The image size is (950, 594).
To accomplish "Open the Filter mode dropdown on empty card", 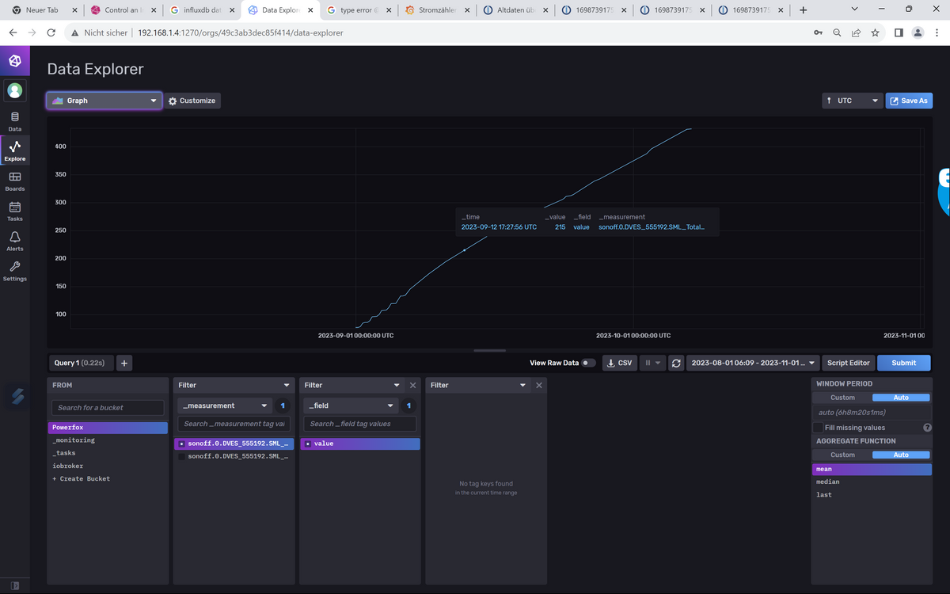I will pos(478,385).
